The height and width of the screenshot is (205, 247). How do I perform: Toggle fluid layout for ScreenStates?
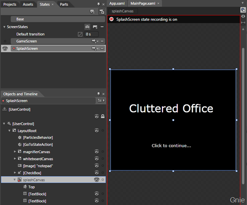(x=87, y=27)
